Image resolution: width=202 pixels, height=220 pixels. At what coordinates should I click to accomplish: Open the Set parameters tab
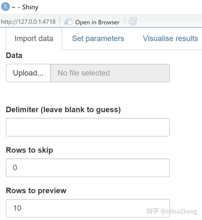click(x=98, y=39)
